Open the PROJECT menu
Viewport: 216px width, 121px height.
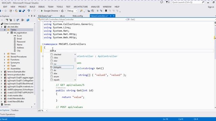click(22, 7)
